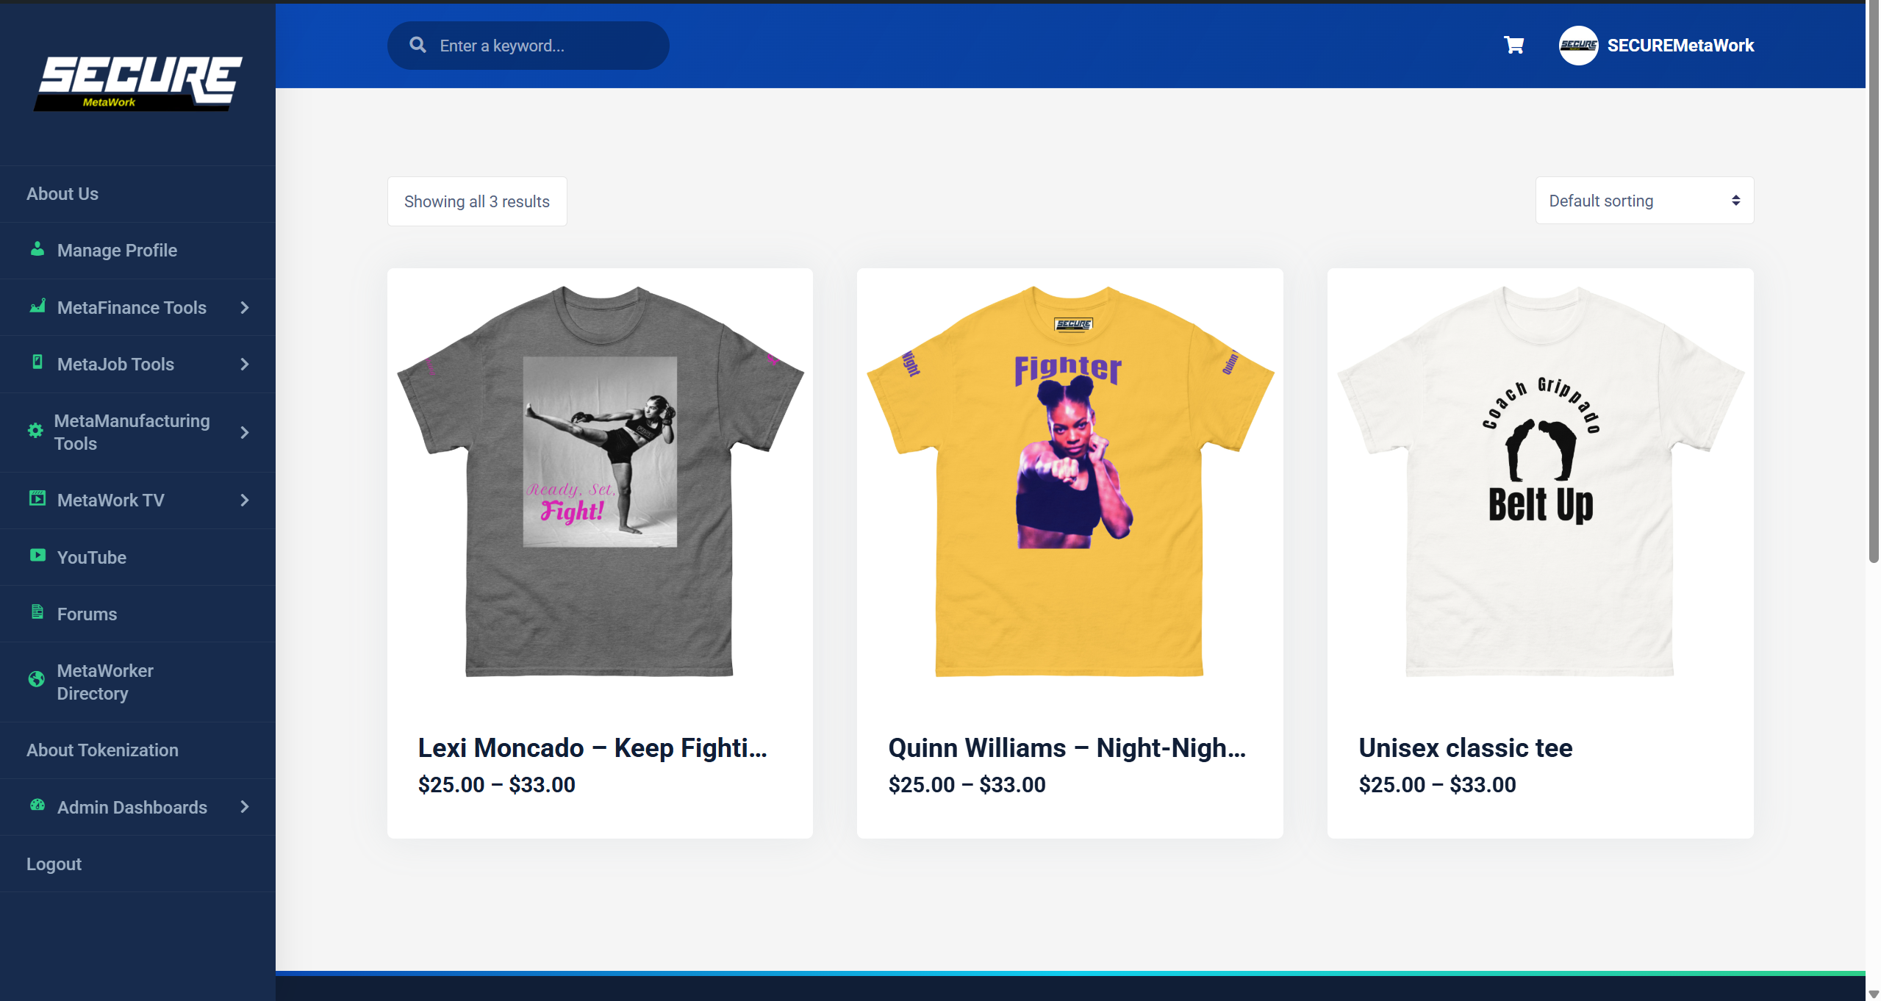Click the SECURE MetaWork logo
The image size is (1881, 1001).
click(x=138, y=82)
